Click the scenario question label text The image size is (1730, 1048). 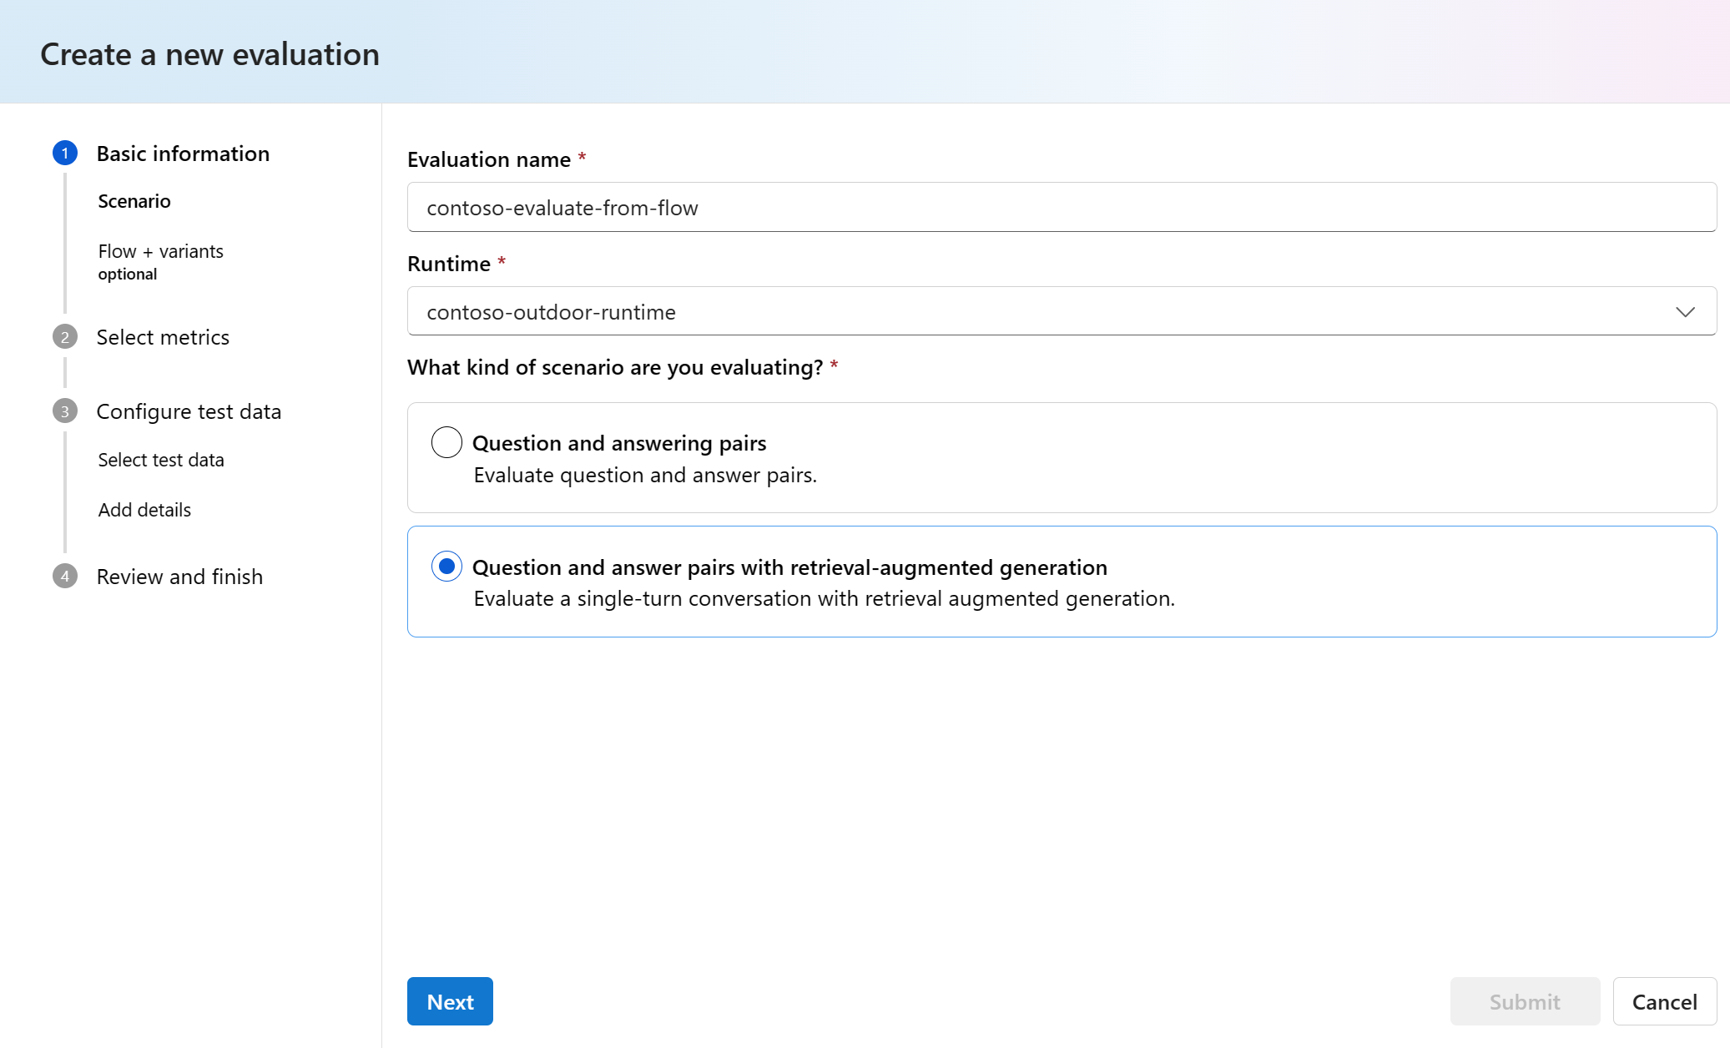click(615, 367)
